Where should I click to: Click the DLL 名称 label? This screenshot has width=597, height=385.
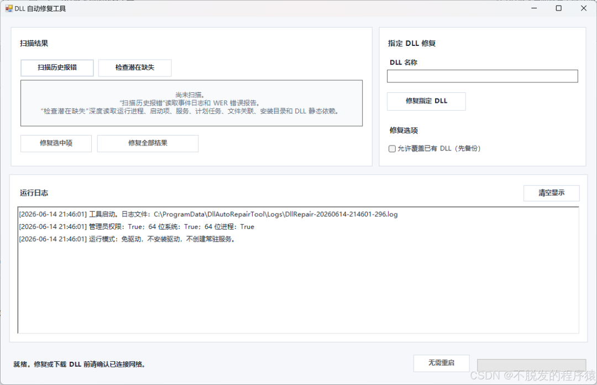click(x=404, y=63)
